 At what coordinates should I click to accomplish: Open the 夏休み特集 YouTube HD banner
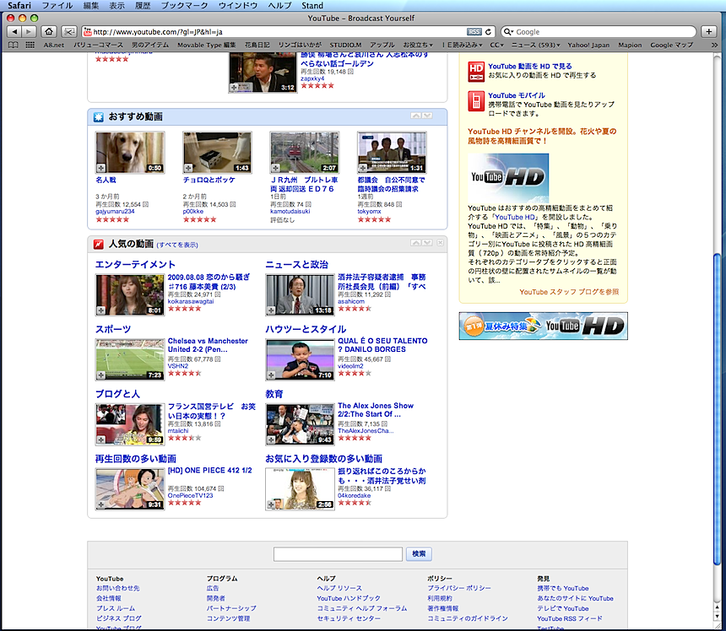point(543,326)
